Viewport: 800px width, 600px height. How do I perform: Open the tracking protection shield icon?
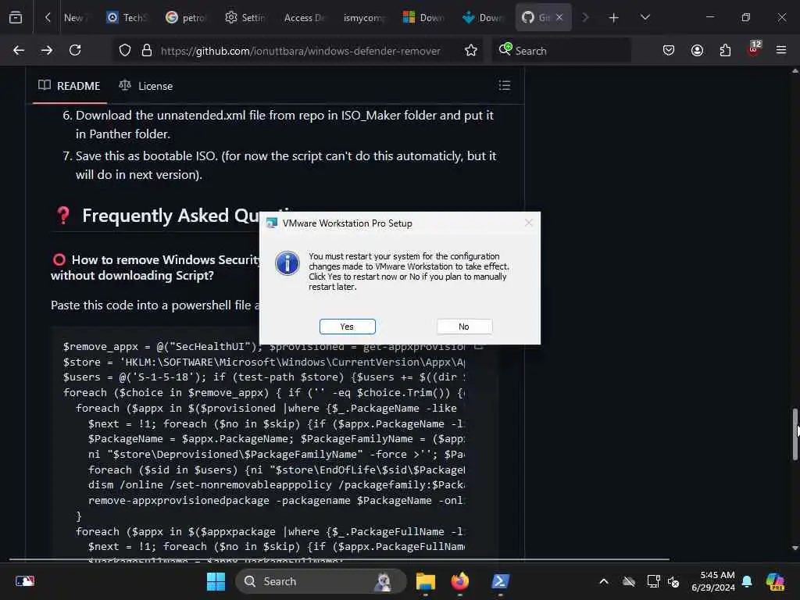tap(125, 50)
